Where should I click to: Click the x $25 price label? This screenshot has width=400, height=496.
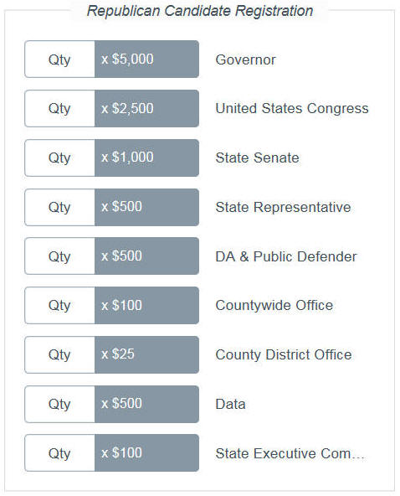coord(118,354)
